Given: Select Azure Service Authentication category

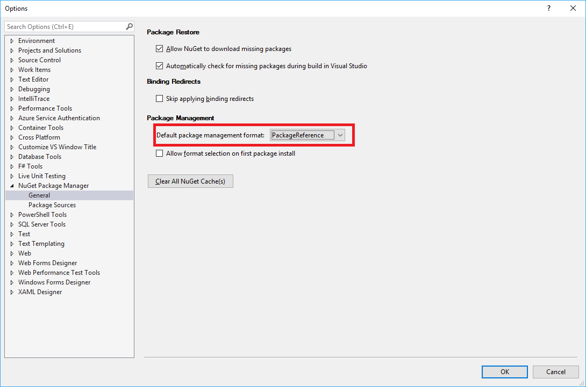Looking at the screenshot, I should pyautogui.click(x=59, y=118).
